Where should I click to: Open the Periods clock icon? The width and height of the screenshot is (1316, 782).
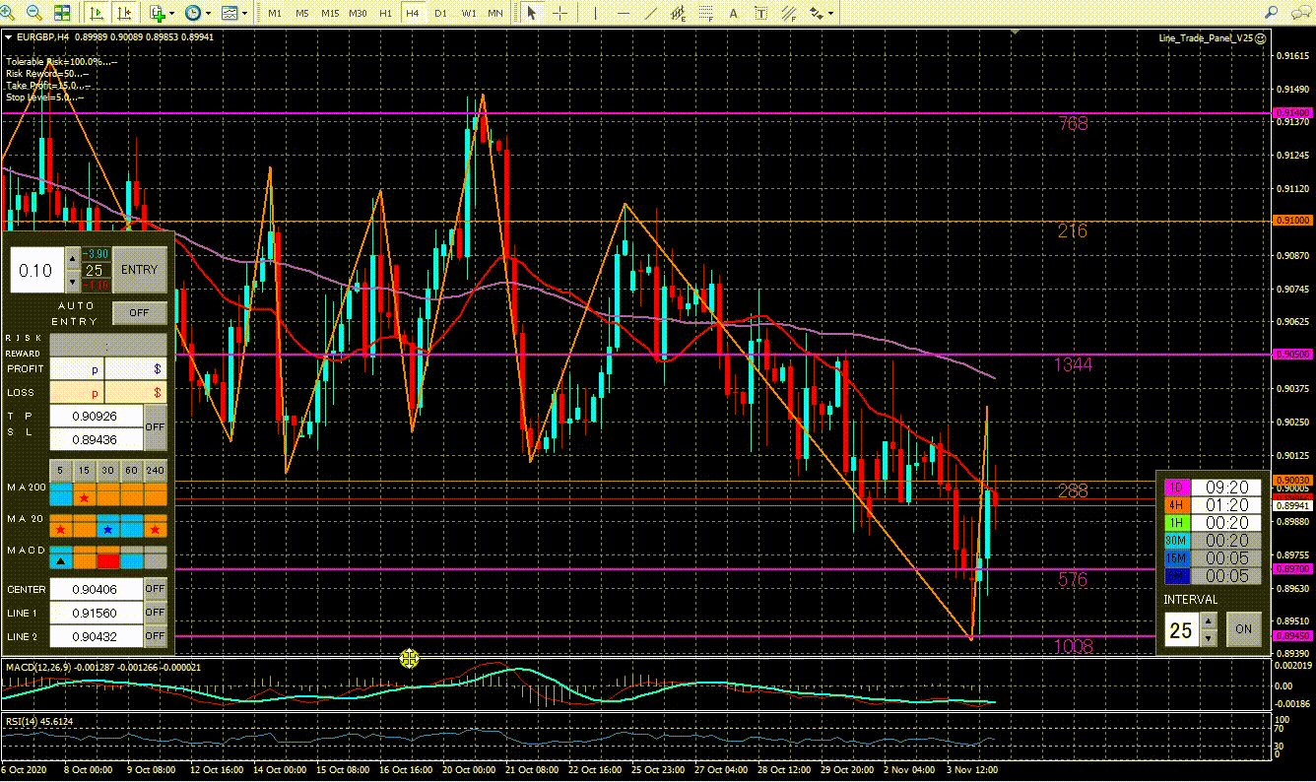[x=192, y=13]
